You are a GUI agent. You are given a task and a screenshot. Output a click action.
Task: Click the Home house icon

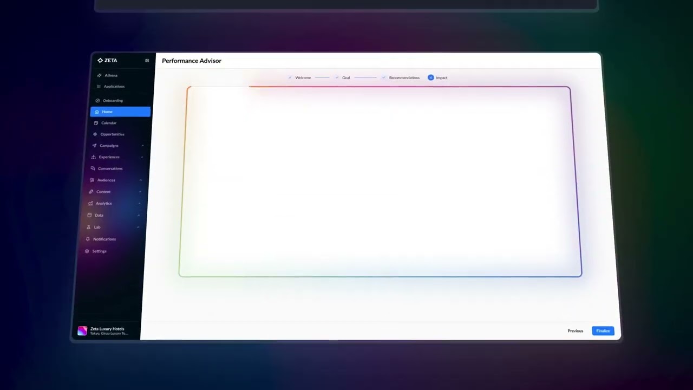[96, 112]
